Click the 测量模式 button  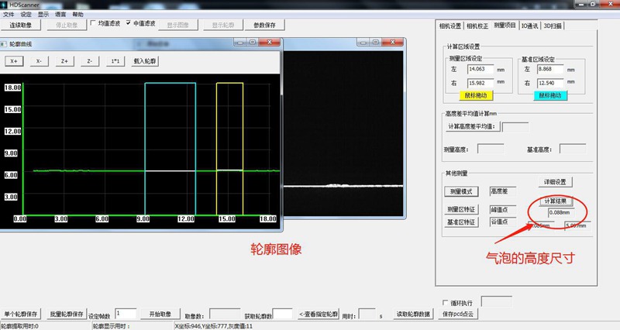(463, 191)
